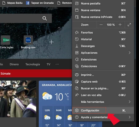Increase zoom with the plus button
This screenshot has width=139, height=127.
pos(120,25)
